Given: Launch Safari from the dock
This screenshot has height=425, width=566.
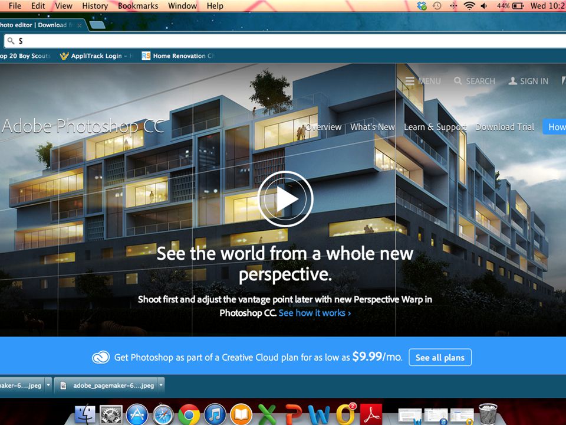Looking at the screenshot, I should 163,414.
